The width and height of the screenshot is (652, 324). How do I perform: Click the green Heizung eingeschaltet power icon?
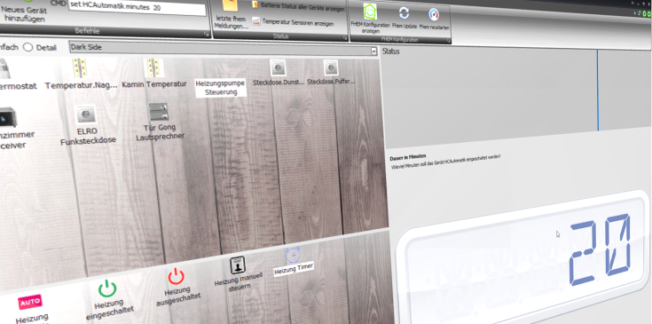click(107, 288)
